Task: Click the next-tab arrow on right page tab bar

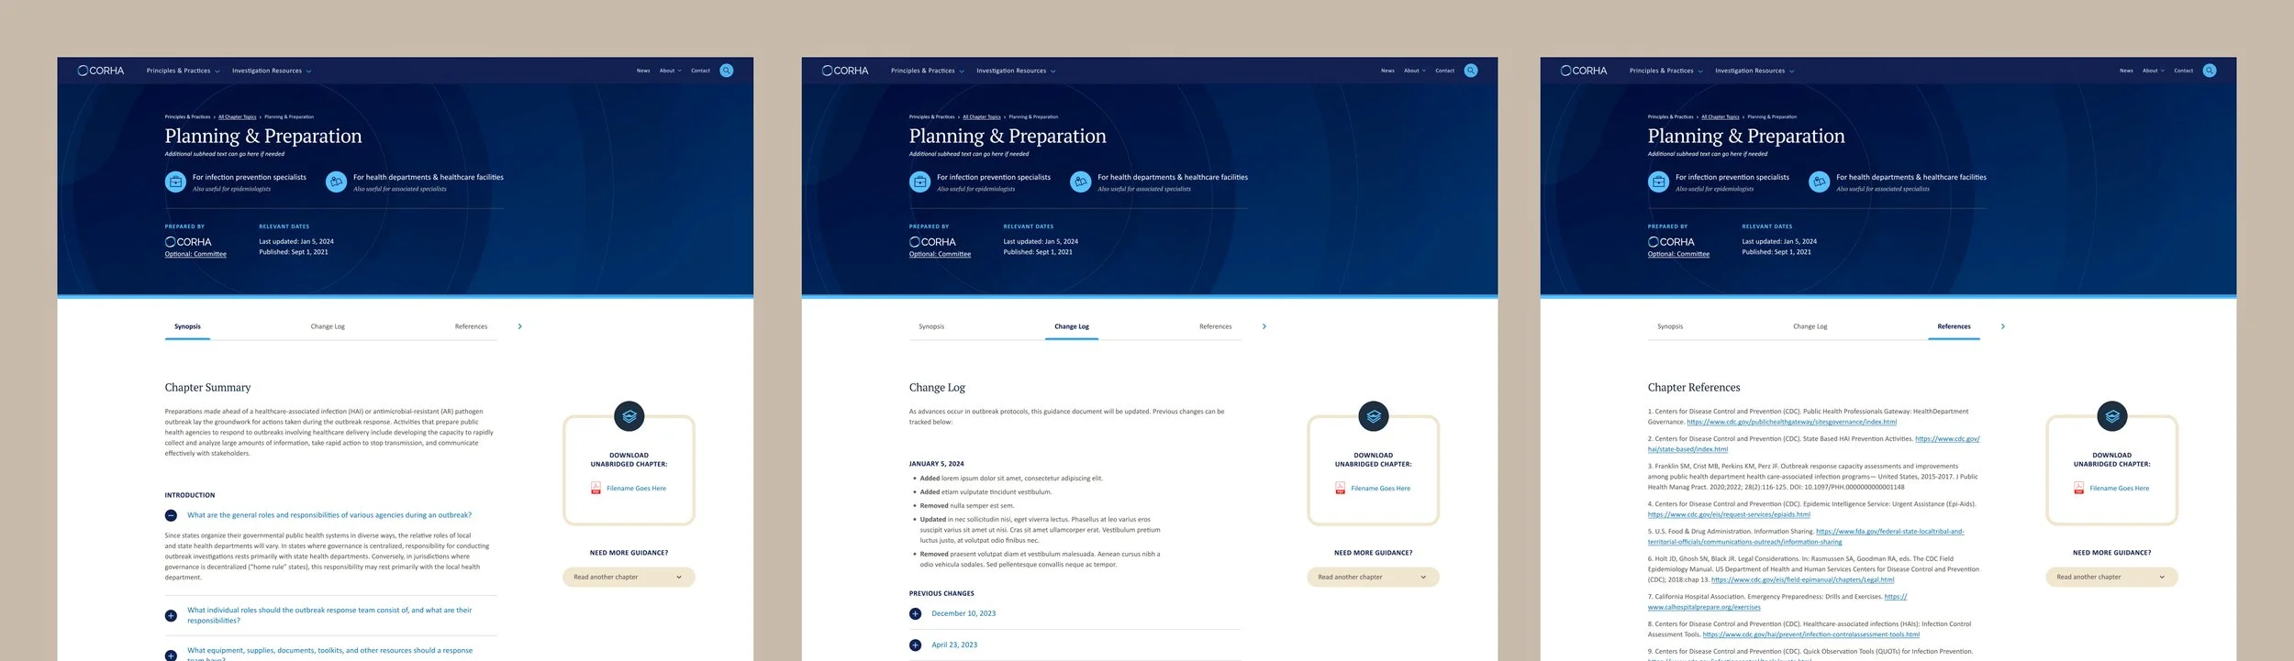Action: 2003,326
